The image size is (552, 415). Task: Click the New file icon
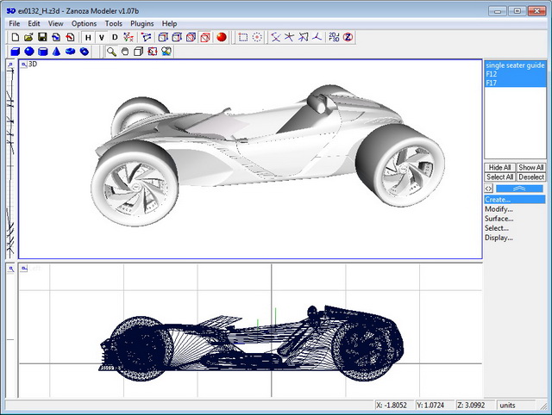tap(16, 37)
